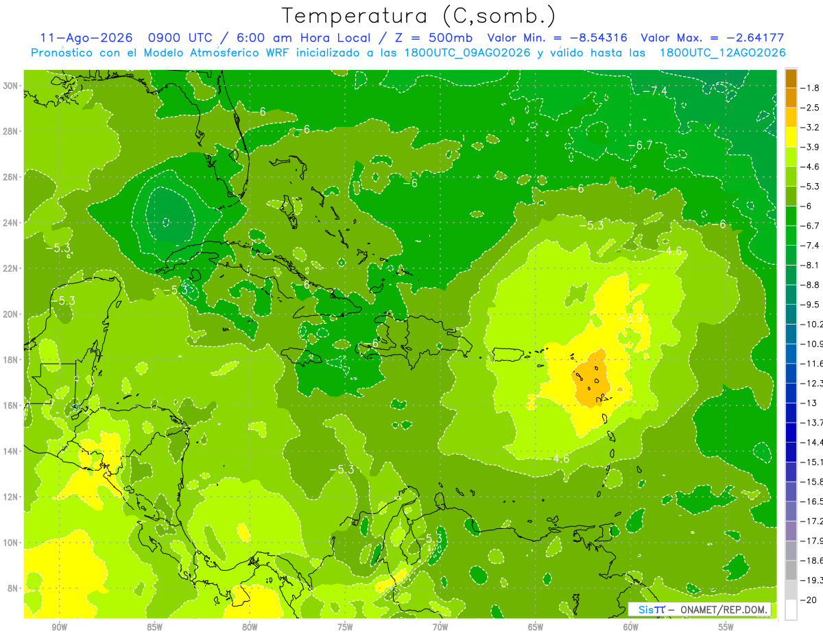Select the yellow swatch between -3.2 and -3.9
Screen dimensions: 823x636
791,137
